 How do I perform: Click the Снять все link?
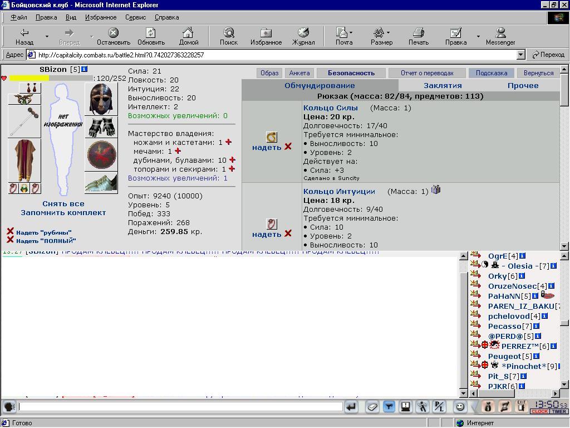click(63, 204)
